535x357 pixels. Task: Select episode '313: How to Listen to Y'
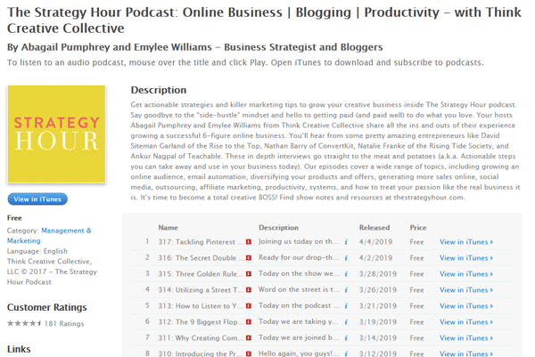point(201,306)
